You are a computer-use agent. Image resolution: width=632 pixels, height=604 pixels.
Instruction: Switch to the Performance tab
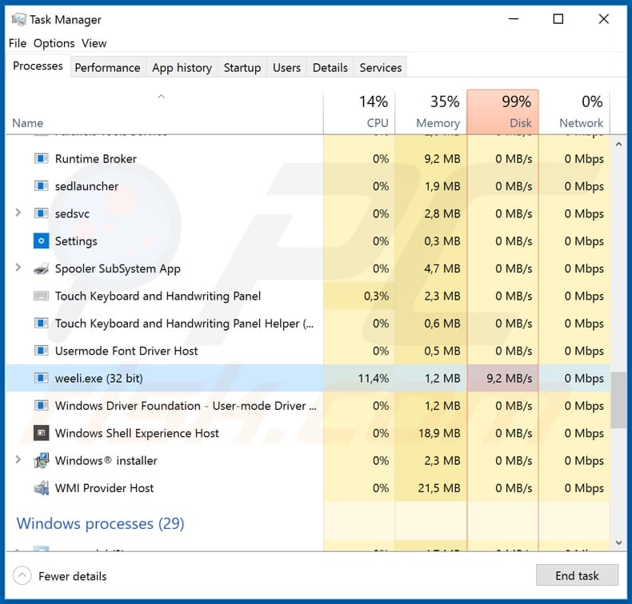click(107, 68)
